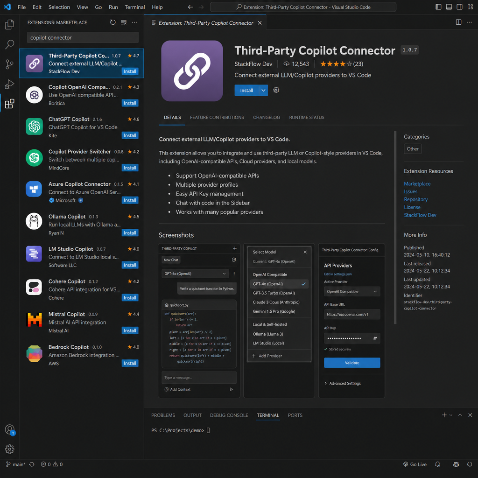
Task: Toggle secondary side bar layout icon
Action: pyautogui.click(x=459, y=7)
